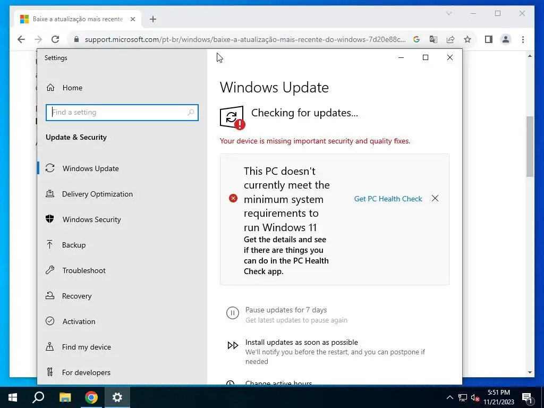Click the fast-forward install updates icon
The height and width of the screenshot is (408, 544).
[x=233, y=345]
